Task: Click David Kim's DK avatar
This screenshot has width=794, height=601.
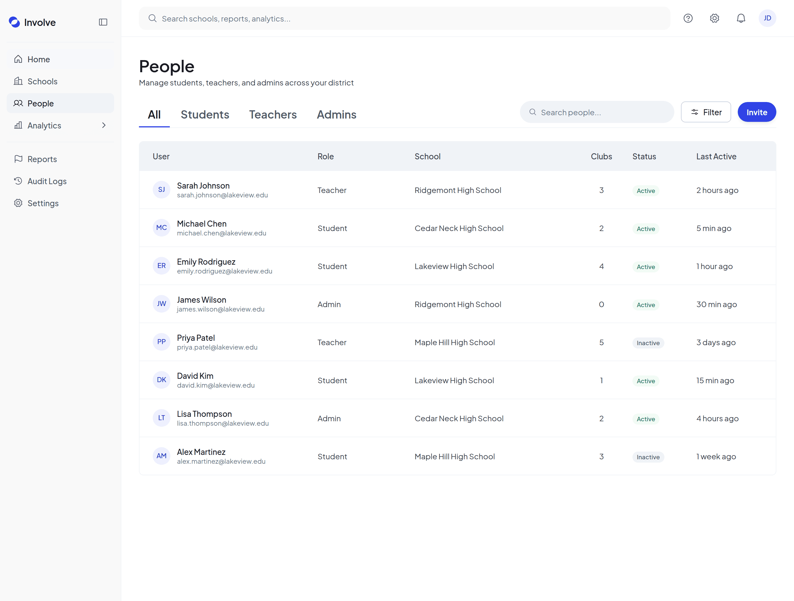Action: click(x=162, y=380)
